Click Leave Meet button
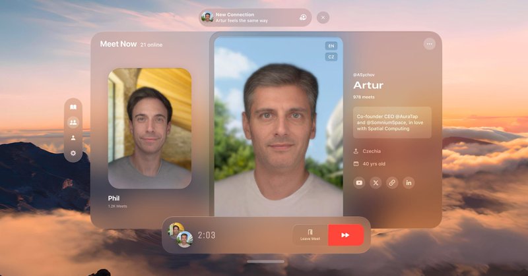The image size is (528, 276). 310,235
